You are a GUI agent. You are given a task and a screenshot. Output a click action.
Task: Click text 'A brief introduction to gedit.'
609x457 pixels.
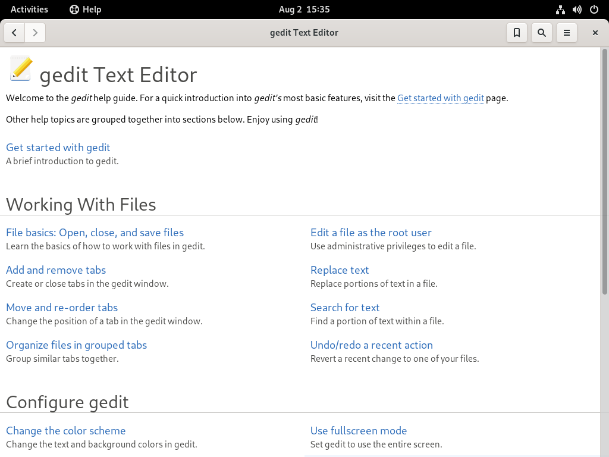pyautogui.click(x=62, y=161)
